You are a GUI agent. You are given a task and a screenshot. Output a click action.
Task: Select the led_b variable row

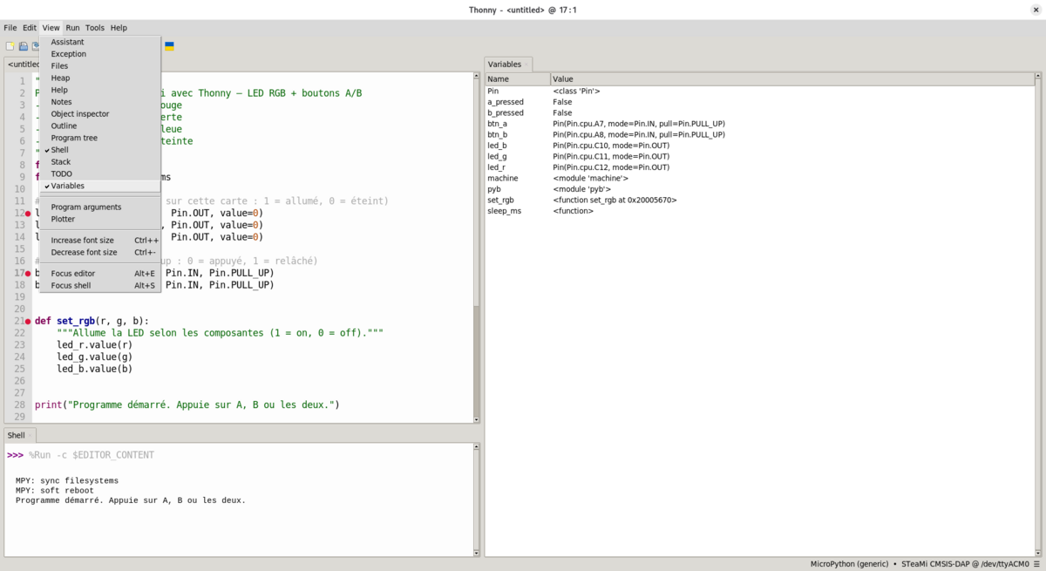click(x=758, y=146)
